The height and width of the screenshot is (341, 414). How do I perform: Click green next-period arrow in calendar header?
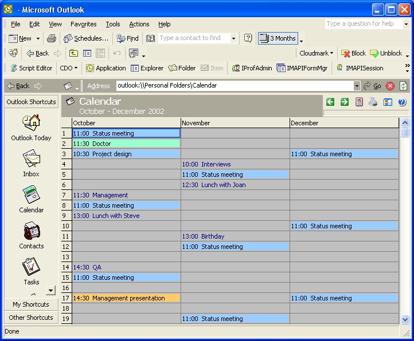click(x=344, y=102)
